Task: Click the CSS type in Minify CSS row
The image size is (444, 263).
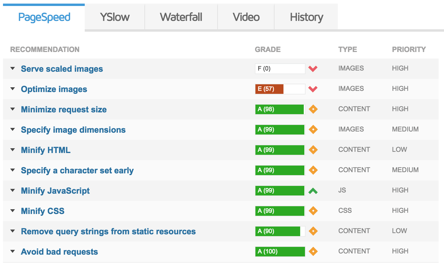Action: (x=345, y=210)
